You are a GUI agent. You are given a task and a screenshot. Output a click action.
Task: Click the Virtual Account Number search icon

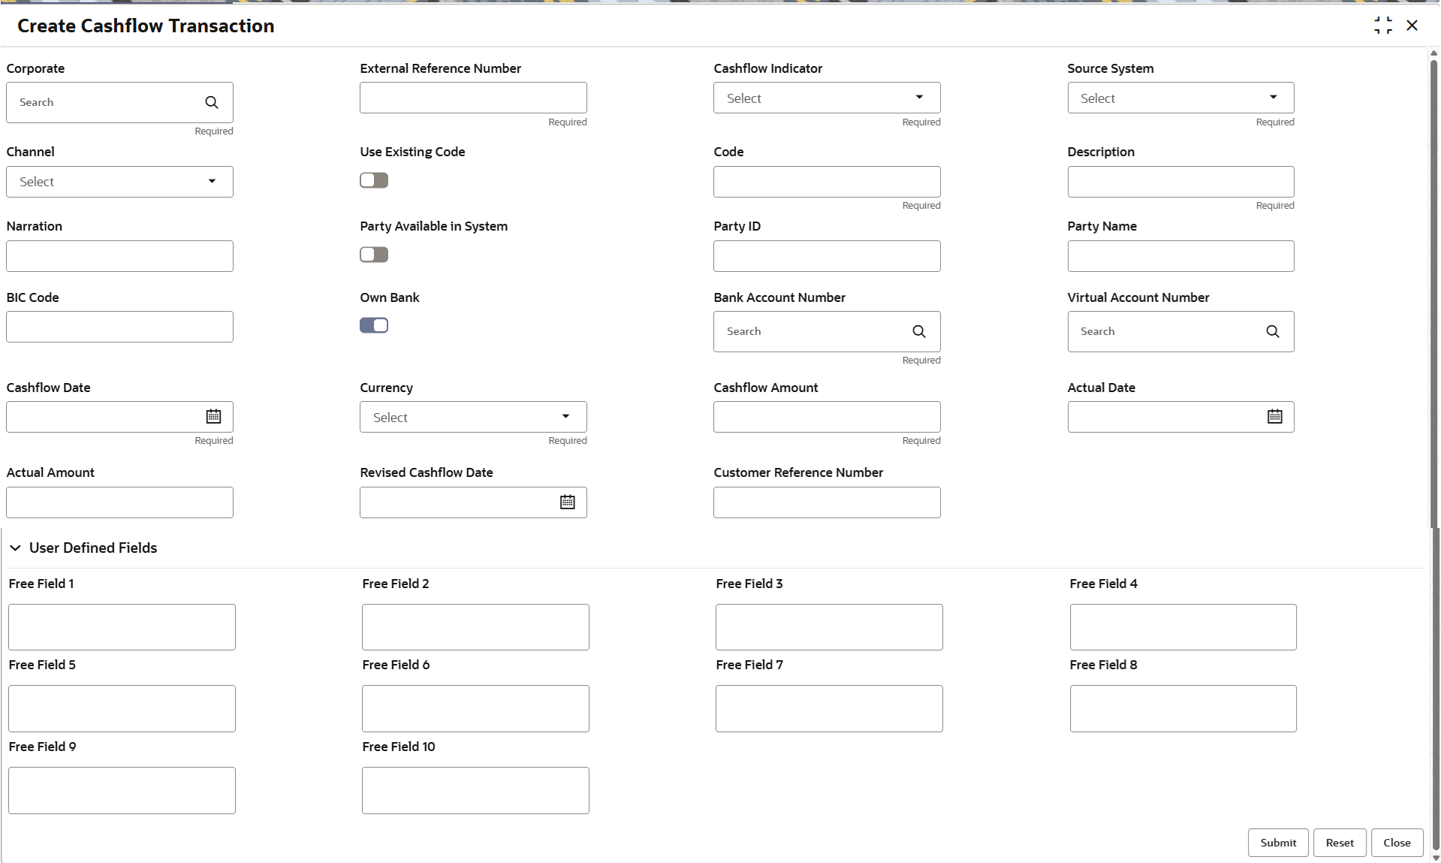click(x=1272, y=332)
